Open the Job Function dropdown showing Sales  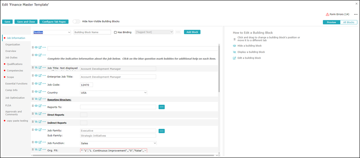coord(118,143)
